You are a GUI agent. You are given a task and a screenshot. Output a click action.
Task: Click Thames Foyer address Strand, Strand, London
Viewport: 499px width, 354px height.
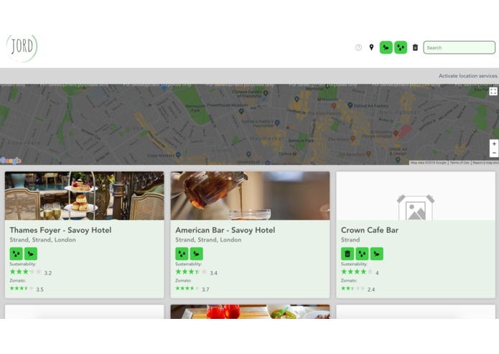point(42,240)
